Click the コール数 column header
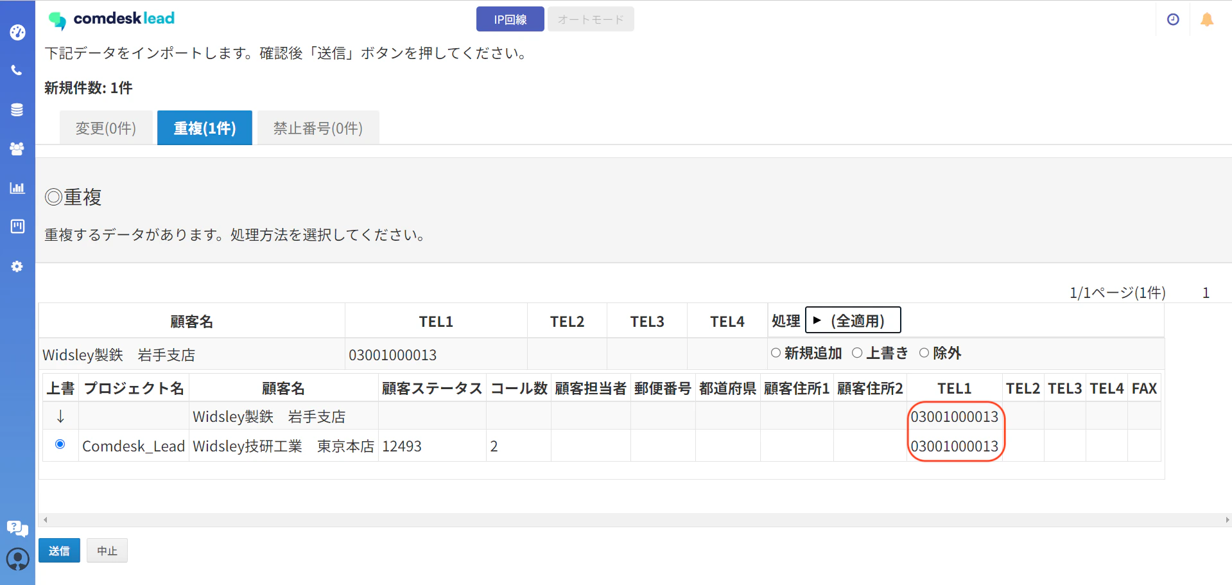This screenshot has height=585, width=1232. click(x=519, y=388)
